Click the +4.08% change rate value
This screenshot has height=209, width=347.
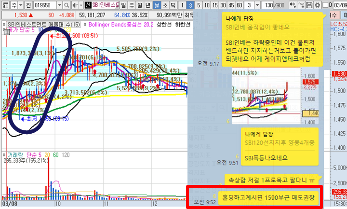[x=66, y=15]
